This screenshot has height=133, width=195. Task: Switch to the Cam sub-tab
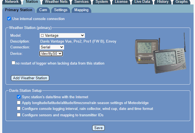pyautogui.click(x=43, y=10)
